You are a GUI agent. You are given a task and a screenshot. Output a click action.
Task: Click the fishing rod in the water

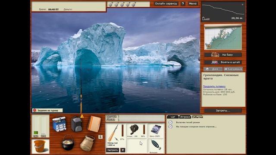pos(81,86)
